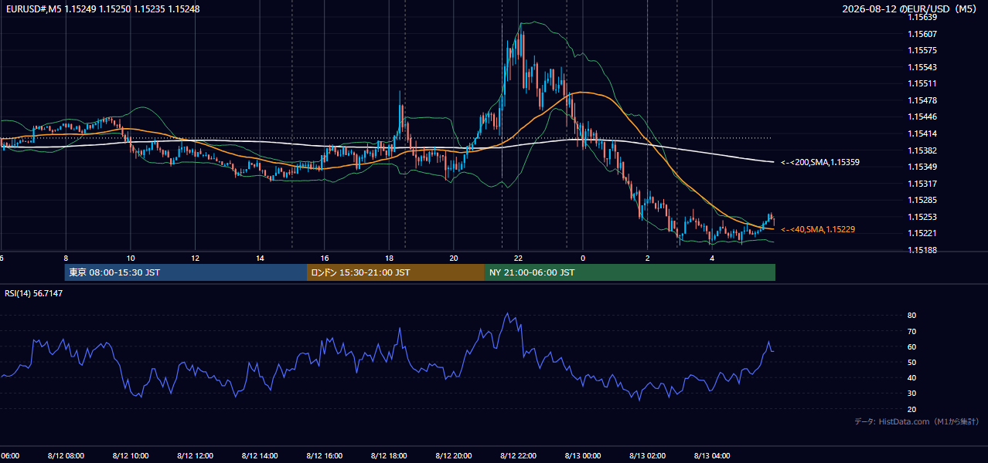This screenshot has height=463, width=988.
Task: Select the '<-<40,SMA,1.15229' moving average label
Action: pyautogui.click(x=818, y=230)
